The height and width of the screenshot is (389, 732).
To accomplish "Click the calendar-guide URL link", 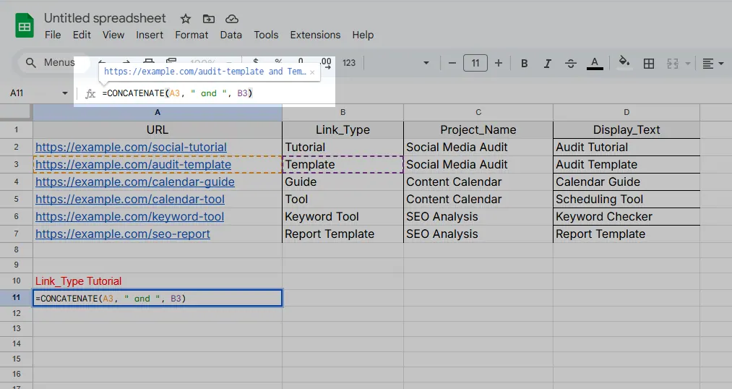I will point(134,182).
